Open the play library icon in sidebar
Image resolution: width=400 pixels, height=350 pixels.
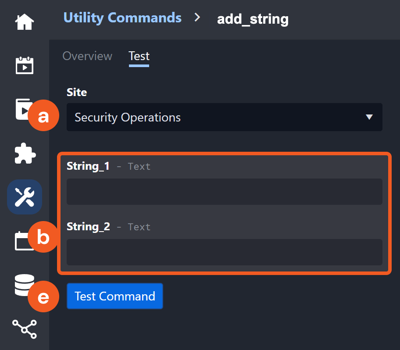[x=21, y=109]
